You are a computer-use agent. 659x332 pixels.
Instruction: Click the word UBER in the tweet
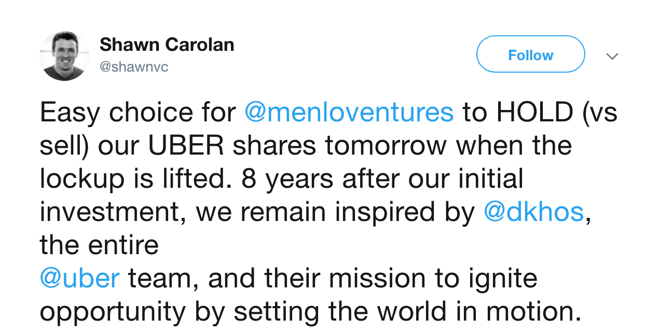pyautogui.click(x=186, y=146)
